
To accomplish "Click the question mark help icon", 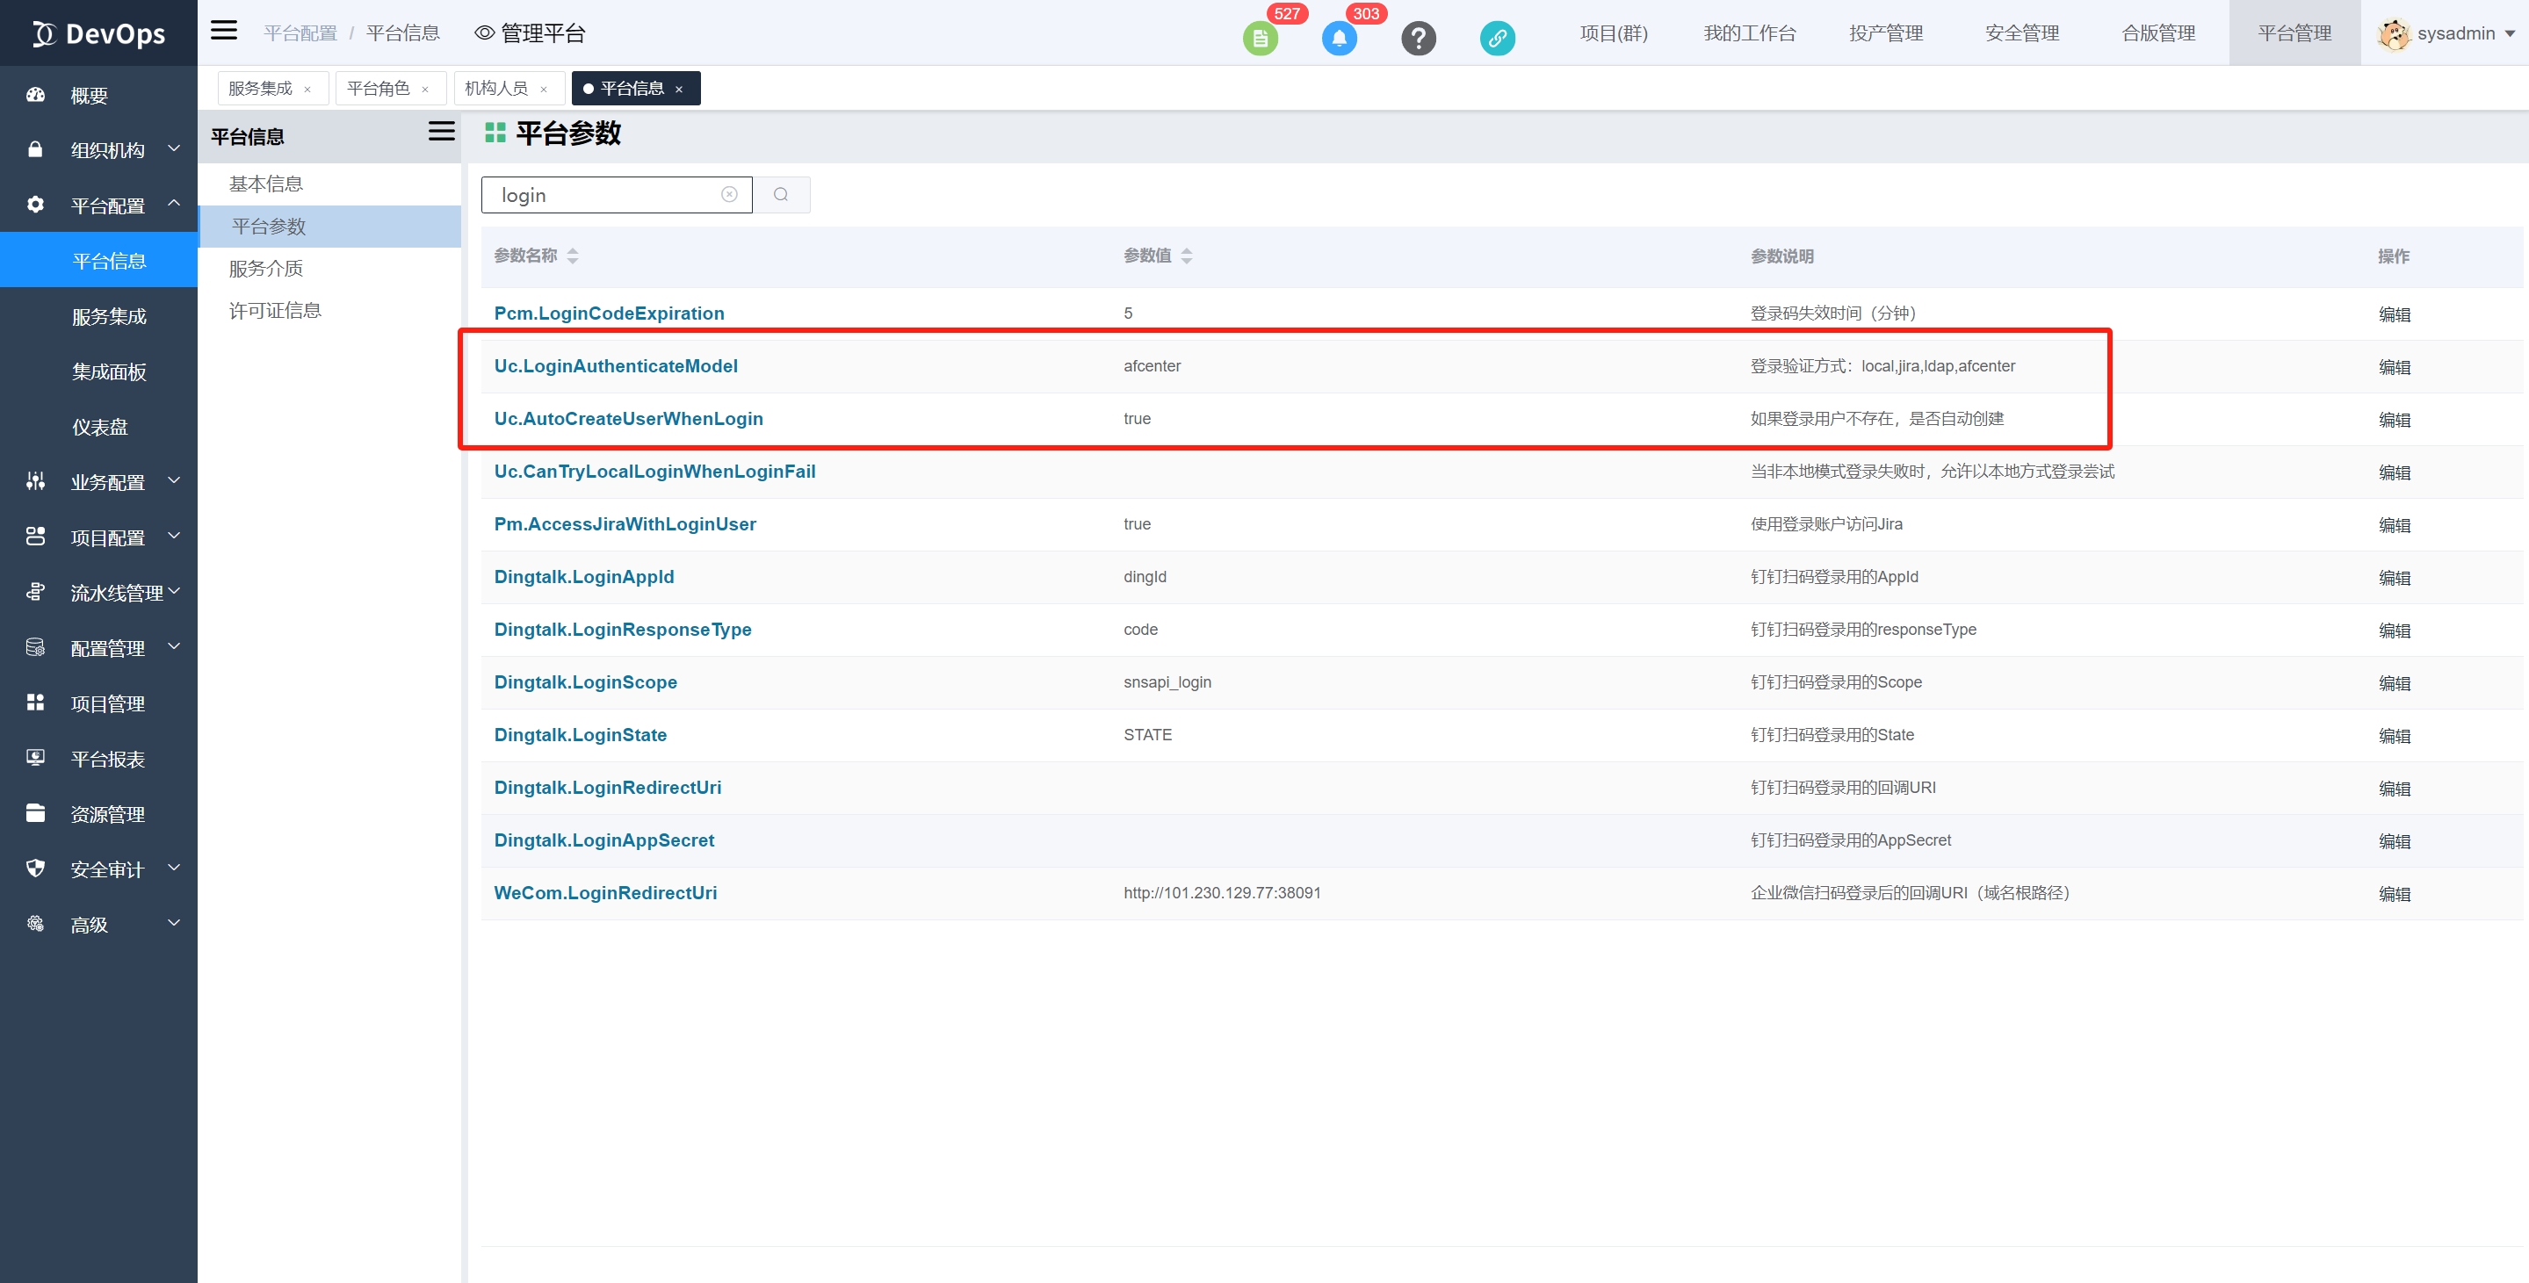I will coord(1418,39).
